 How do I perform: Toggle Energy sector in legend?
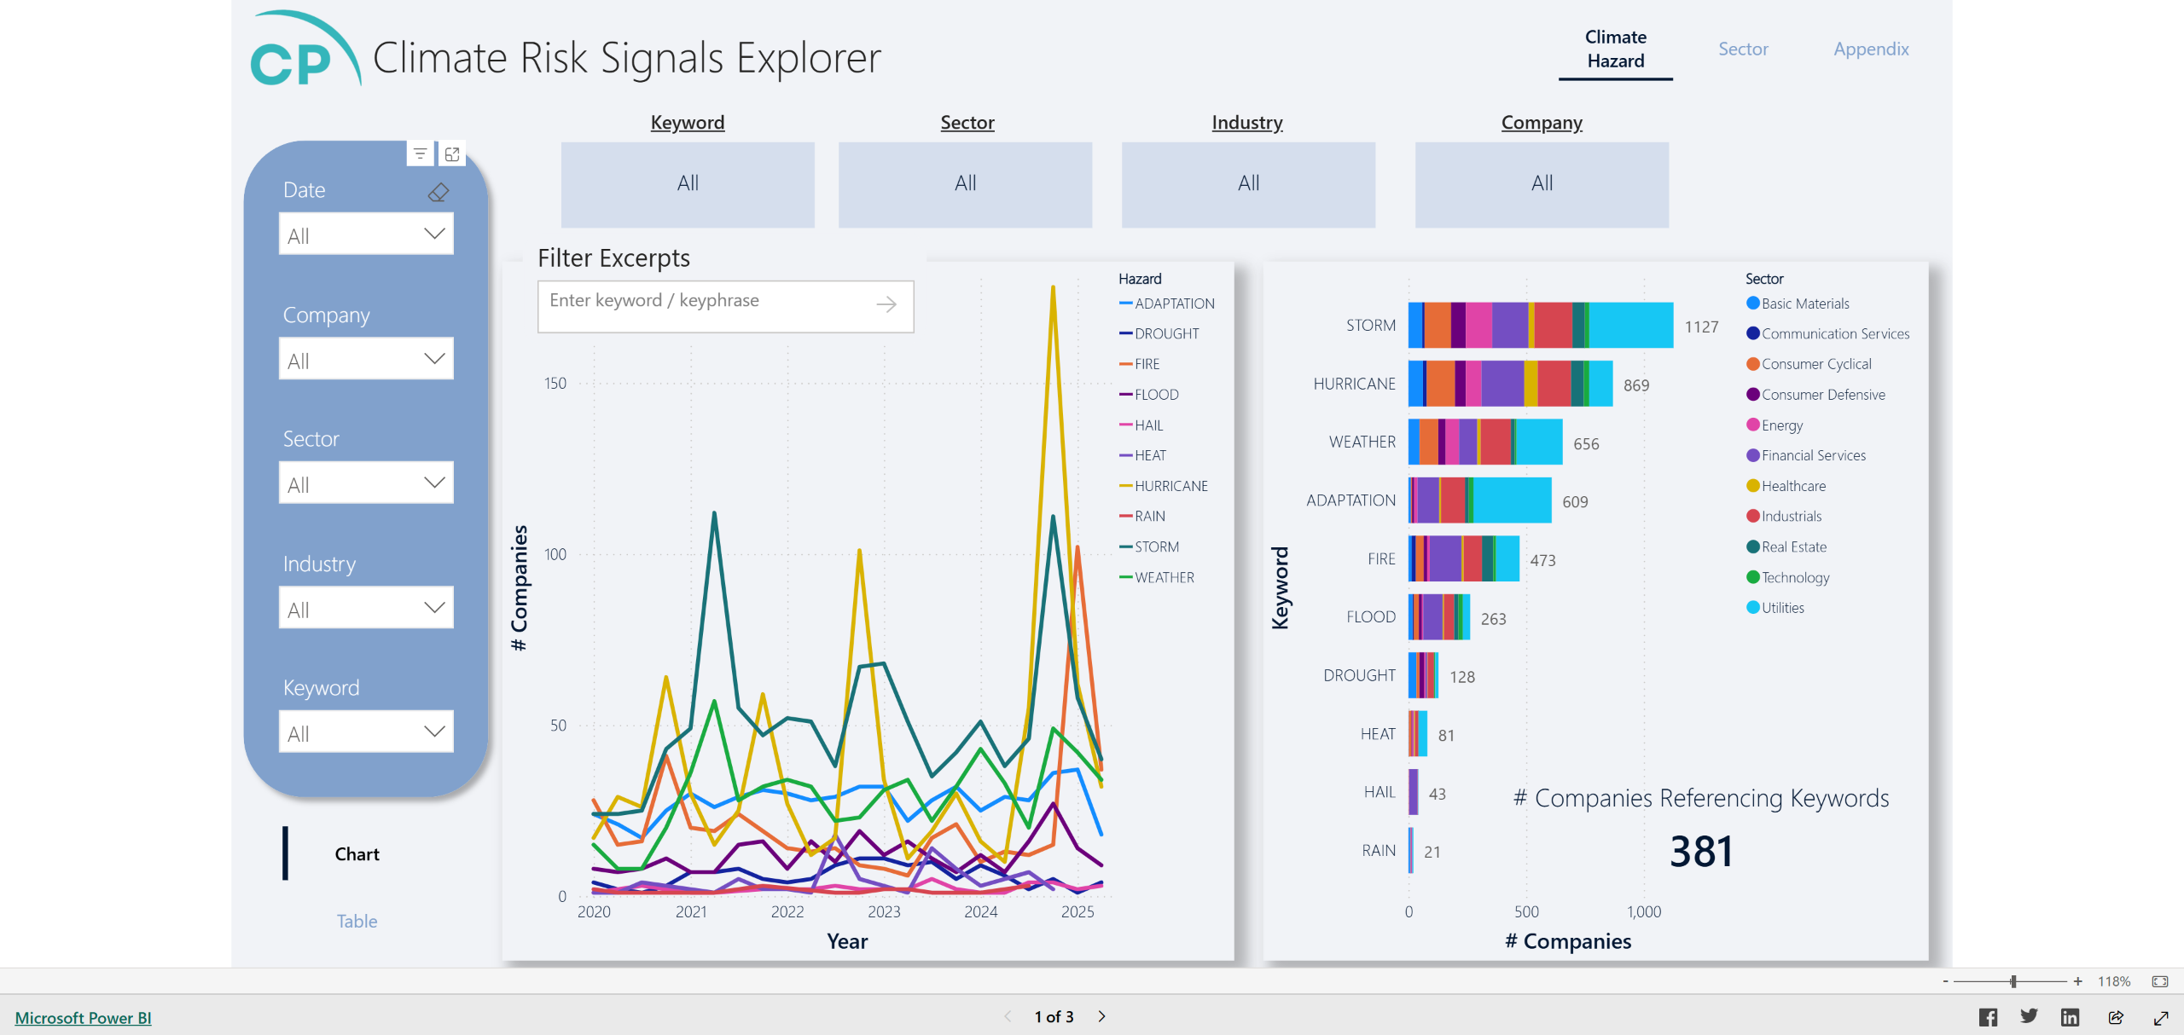click(x=1781, y=425)
